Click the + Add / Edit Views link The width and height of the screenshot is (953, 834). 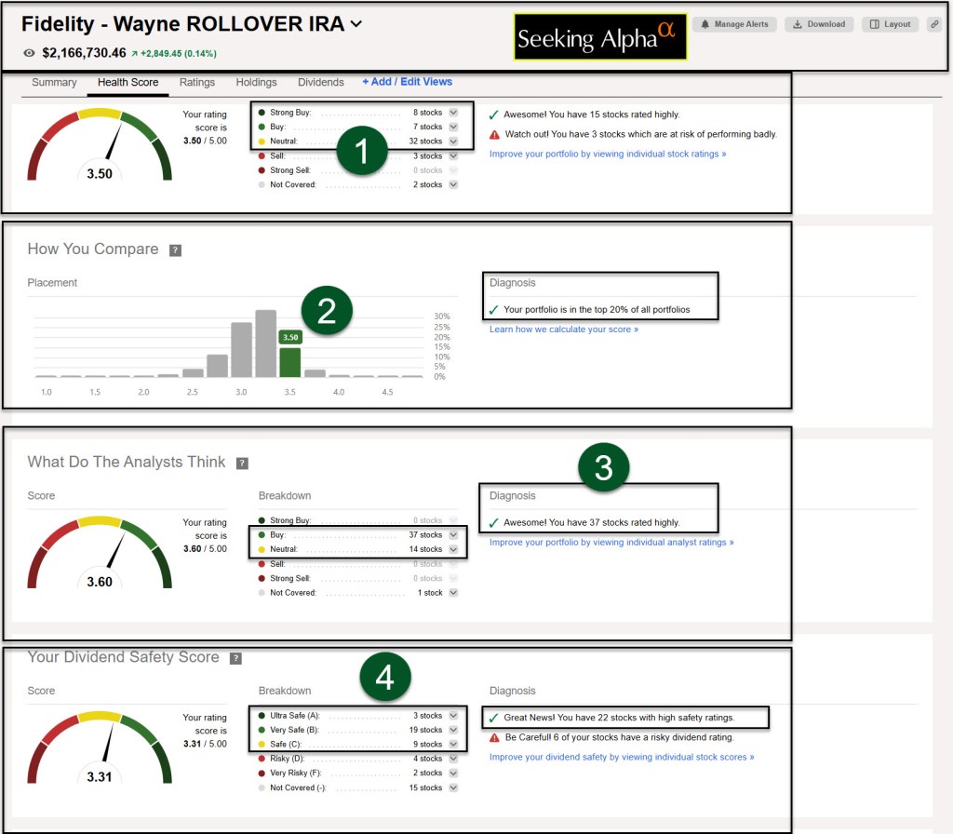(x=407, y=82)
